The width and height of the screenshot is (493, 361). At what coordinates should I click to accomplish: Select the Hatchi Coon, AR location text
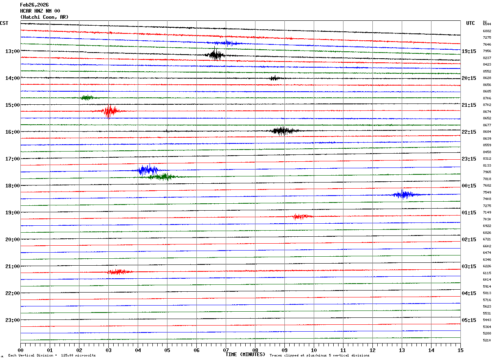[44, 17]
